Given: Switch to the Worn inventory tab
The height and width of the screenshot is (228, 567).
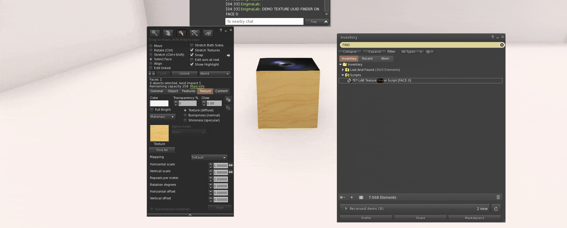Looking at the screenshot, I should [385, 58].
